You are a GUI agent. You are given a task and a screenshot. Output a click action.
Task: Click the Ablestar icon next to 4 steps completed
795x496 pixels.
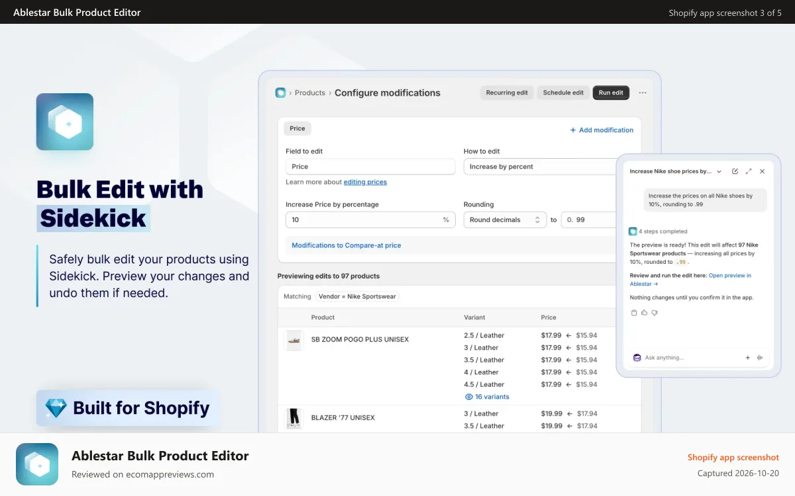[633, 231]
